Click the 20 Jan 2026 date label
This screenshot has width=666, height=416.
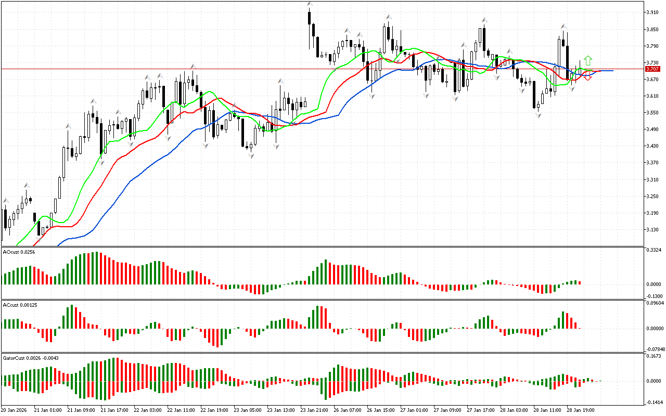pos(14,410)
